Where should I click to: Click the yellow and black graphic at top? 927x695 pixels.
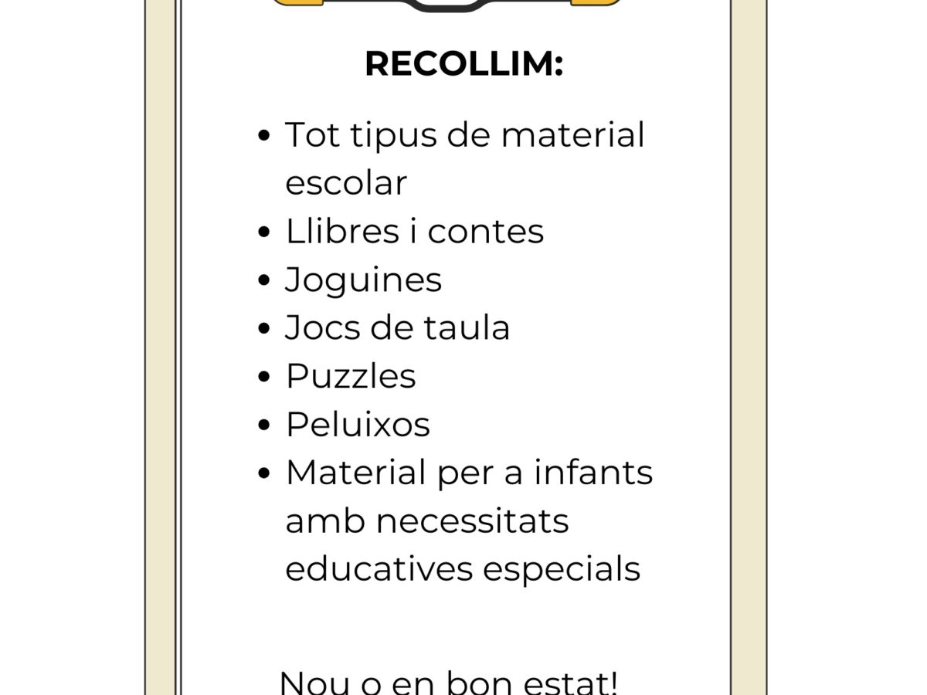pos(447,5)
